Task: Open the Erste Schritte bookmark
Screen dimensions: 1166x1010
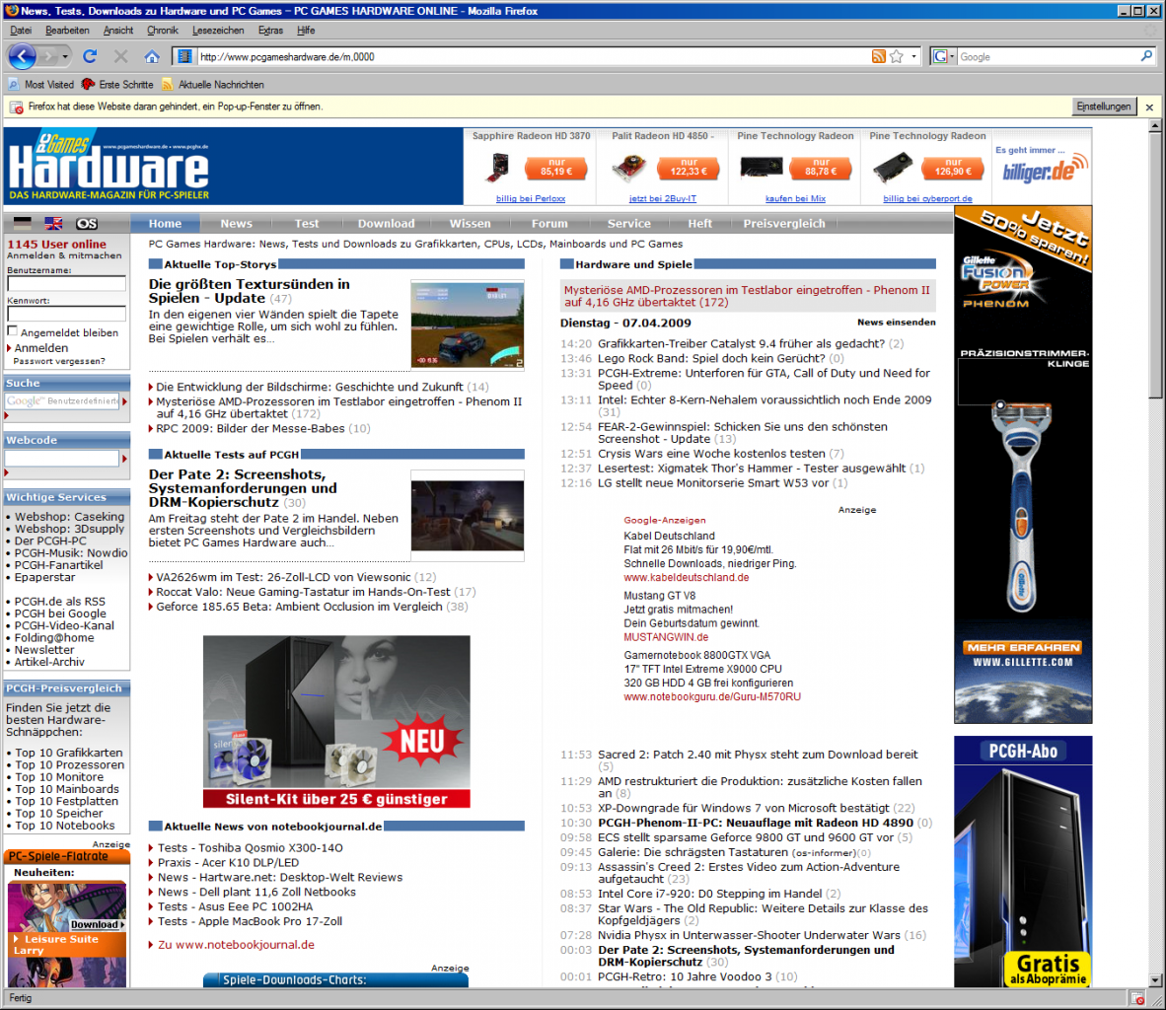Action: (117, 85)
